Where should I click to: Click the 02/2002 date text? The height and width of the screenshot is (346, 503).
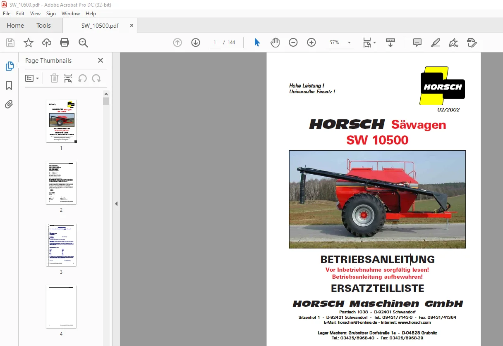point(448,110)
